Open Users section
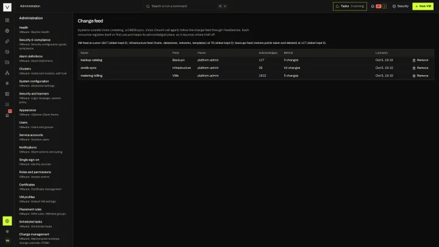 pyautogui.click(x=43, y=124)
